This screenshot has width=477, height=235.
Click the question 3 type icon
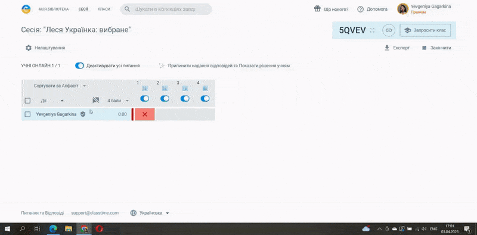(x=185, y=89)
